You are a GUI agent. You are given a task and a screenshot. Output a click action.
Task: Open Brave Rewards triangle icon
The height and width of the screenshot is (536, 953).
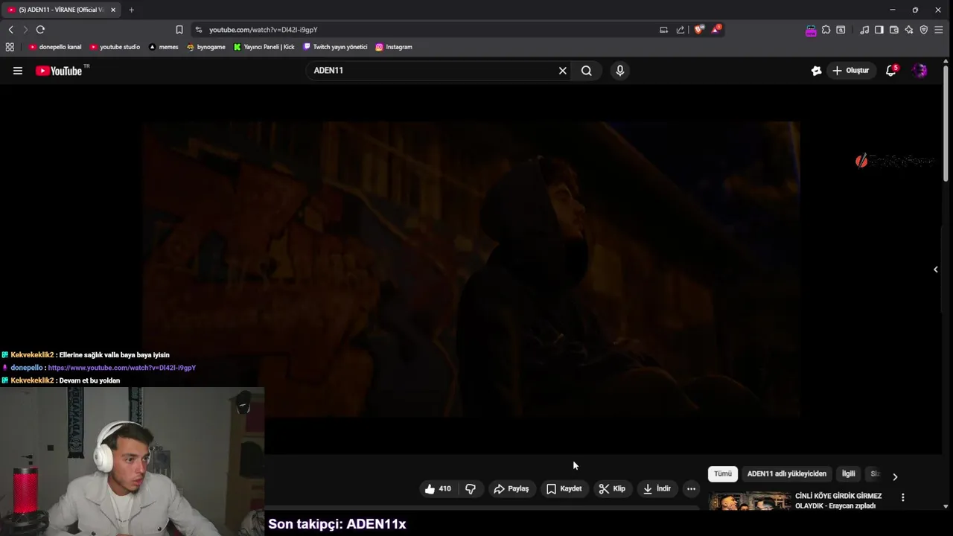pos(716,30)
